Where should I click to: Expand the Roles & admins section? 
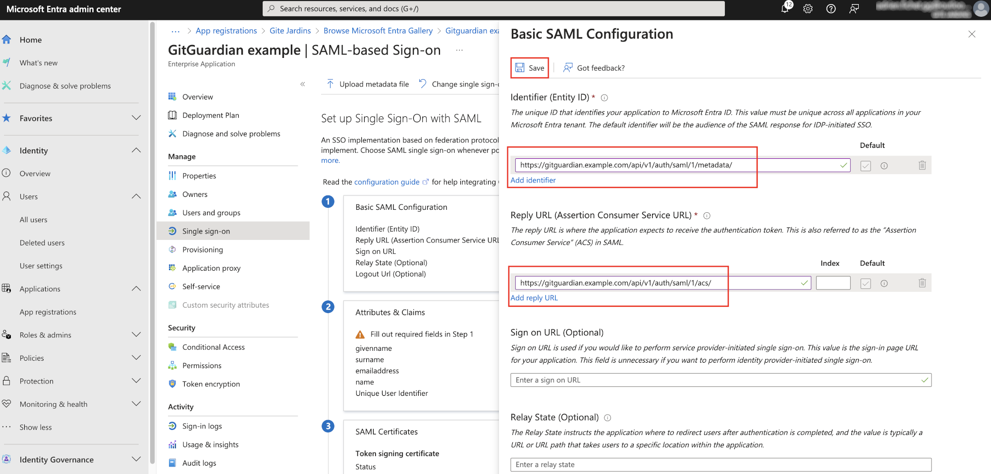click(x=136, y=335)
